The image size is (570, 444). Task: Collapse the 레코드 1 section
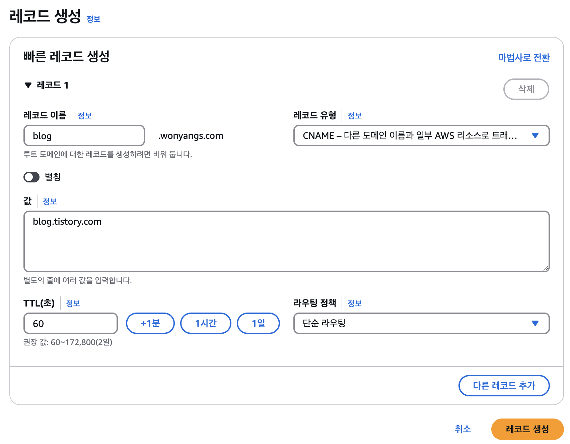[x=28, y=85]
